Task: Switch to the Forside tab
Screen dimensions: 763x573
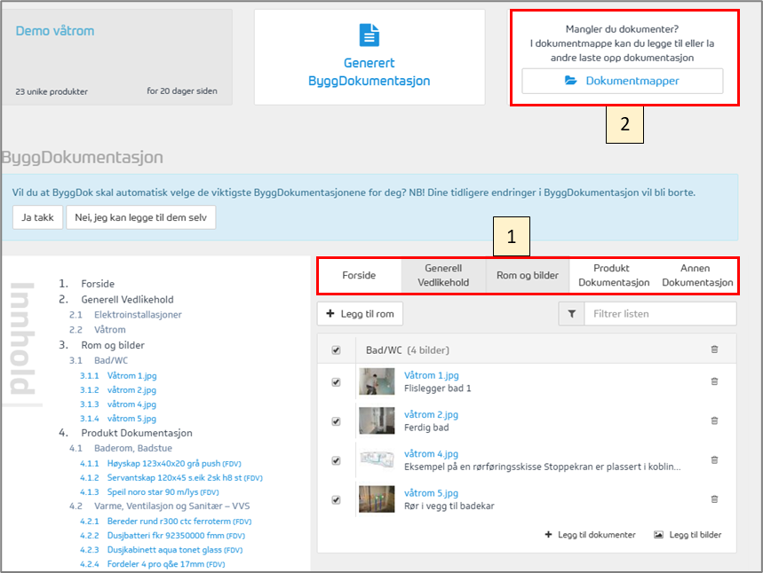Action: 359,275
